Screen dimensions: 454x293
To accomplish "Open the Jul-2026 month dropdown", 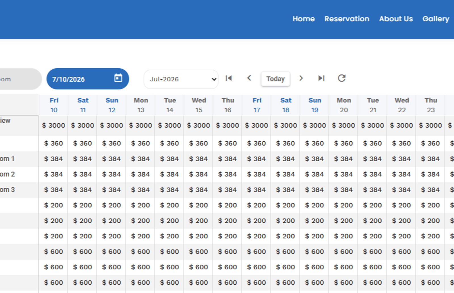I will coord(181,79).
